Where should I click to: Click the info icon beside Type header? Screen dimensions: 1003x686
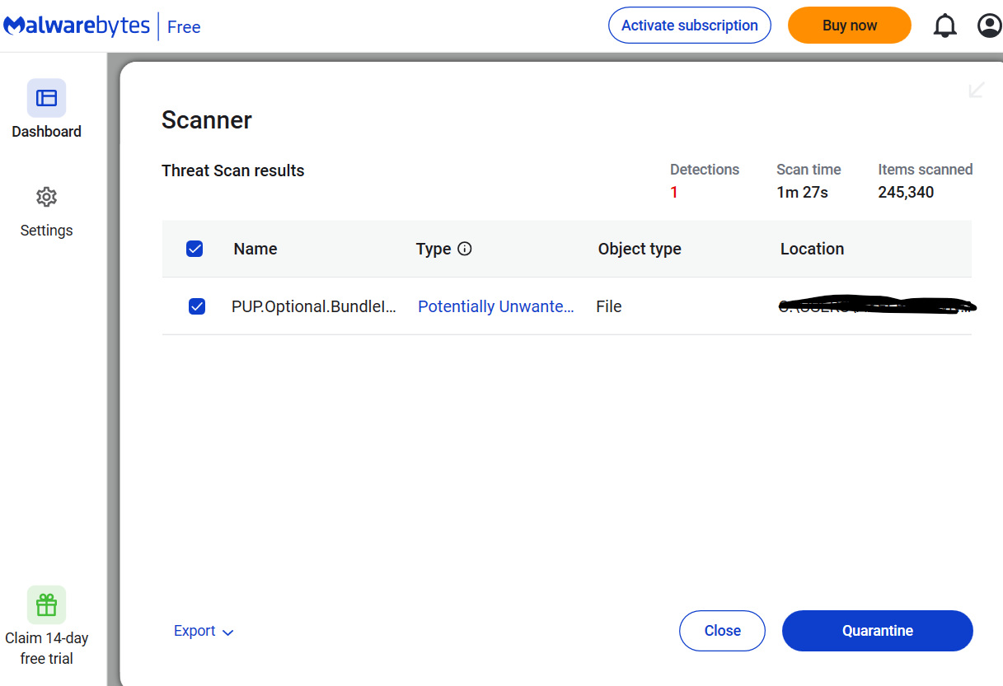click(x=465, y=249)
